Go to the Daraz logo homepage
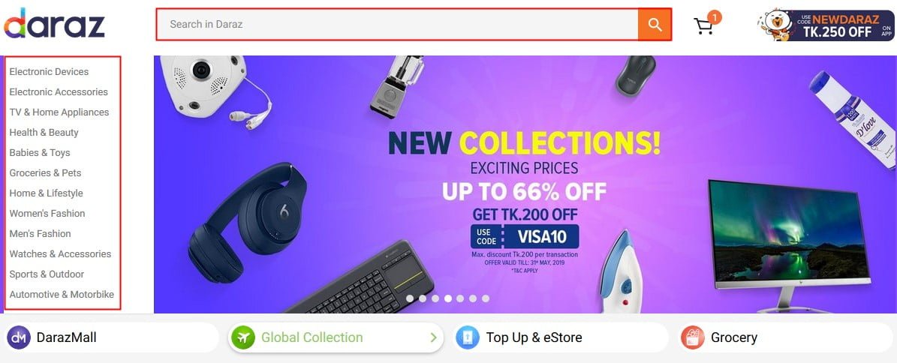 pos(54,24)
